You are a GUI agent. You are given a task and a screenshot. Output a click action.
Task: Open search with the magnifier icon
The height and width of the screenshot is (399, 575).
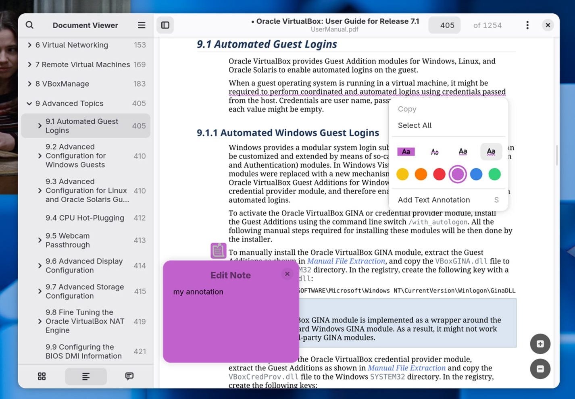(29, 25)
